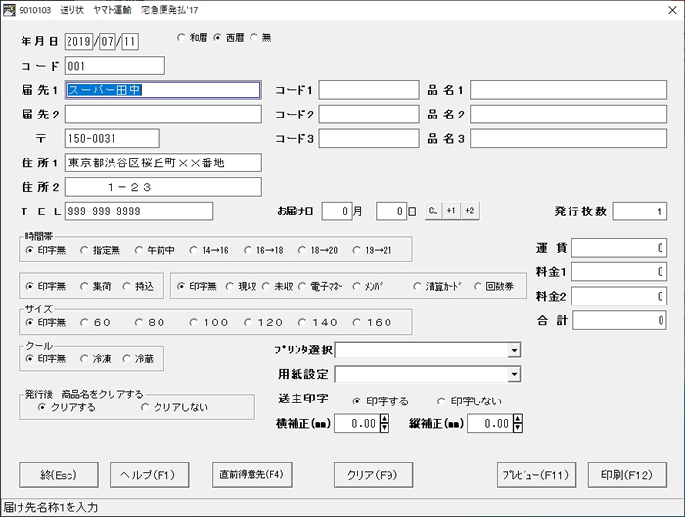
Task: Click the 印刷(F12) button
Action: click(x=626, y=474)
